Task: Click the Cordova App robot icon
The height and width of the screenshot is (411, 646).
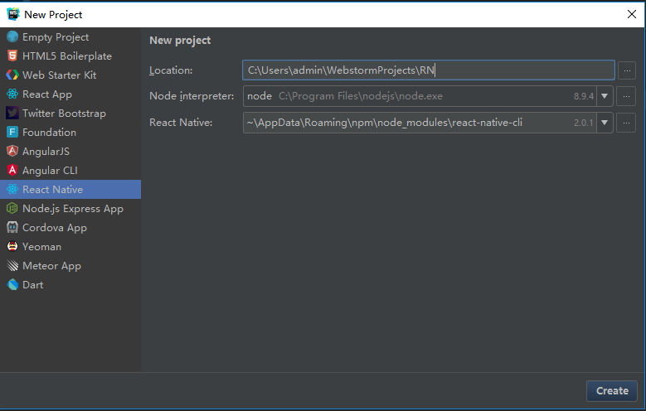Action: (12, 227)
